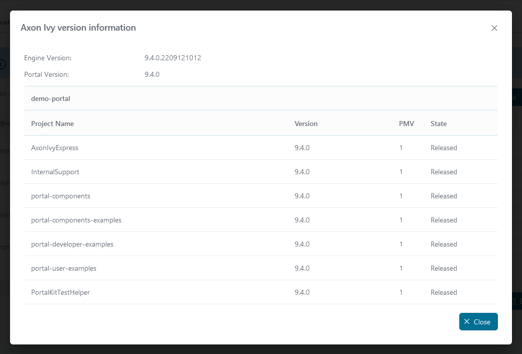The image size is (522, 354).
Task: Click portal-developer-examples Released state cell
Action: 444,244
